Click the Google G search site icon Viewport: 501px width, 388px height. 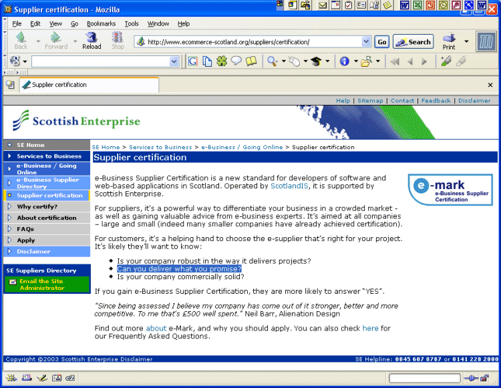tap(192, 61)
